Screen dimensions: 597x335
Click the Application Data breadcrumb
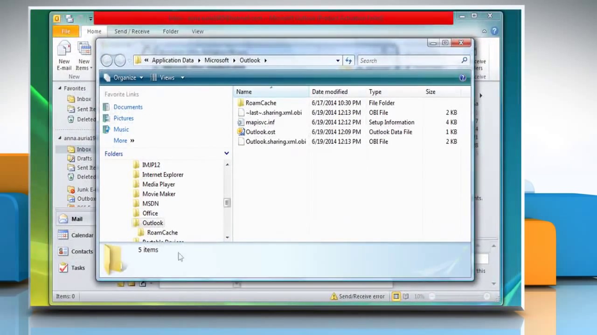[173, 60]
